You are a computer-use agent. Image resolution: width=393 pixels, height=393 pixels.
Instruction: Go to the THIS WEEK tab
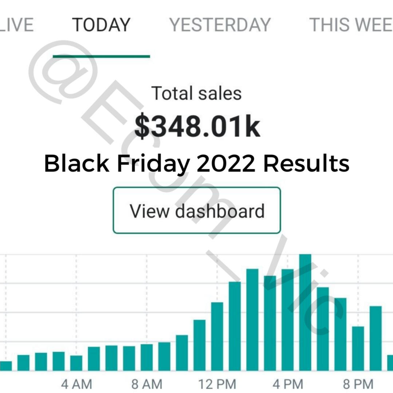click(x=350, y=25)
